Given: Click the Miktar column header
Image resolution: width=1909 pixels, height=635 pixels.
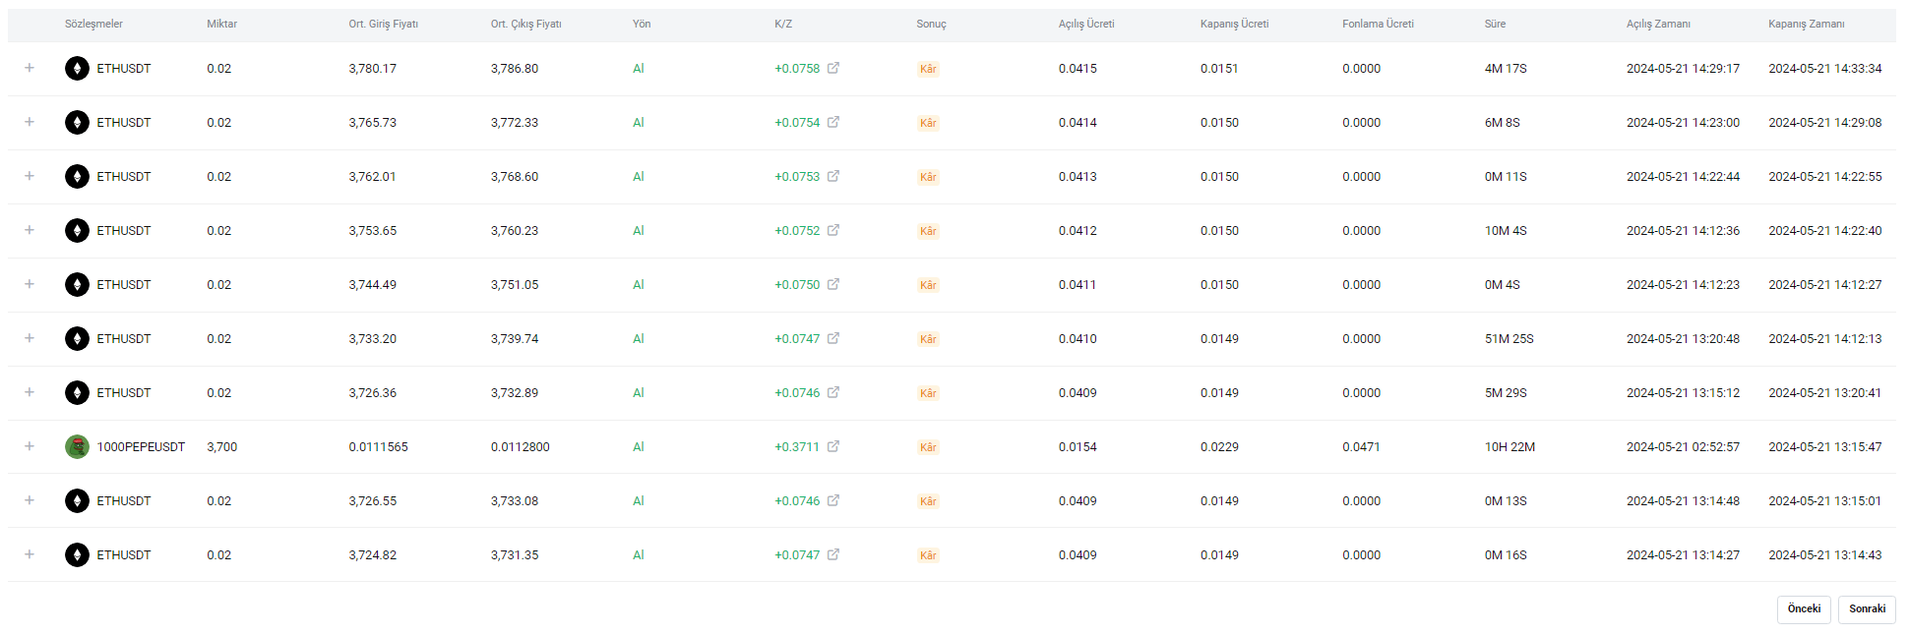Looking at the screenshot, I should (221, 24).
